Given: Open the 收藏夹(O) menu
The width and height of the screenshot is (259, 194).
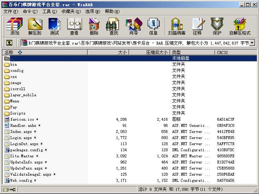Looking at the screenshot, I should pos(71,11).
